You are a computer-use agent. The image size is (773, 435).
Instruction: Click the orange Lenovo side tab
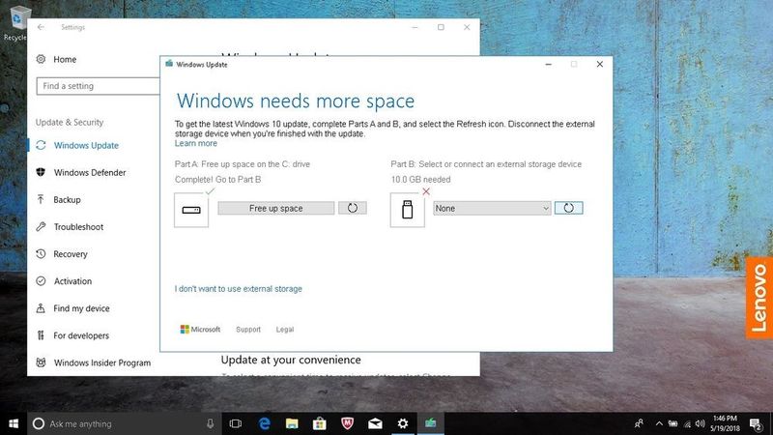(x=759, y=298)
